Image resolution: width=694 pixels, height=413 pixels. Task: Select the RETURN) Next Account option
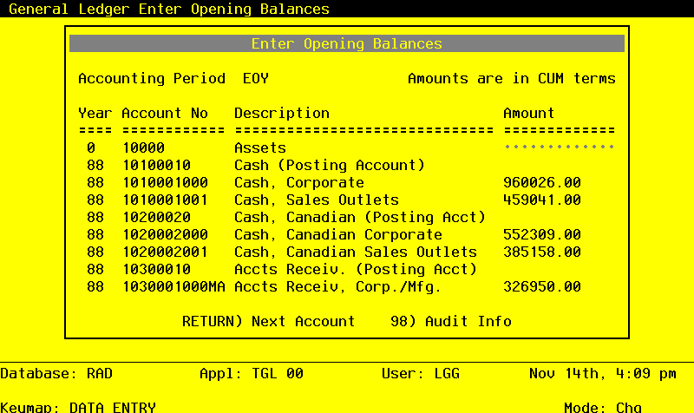click(x=268, y=321)
